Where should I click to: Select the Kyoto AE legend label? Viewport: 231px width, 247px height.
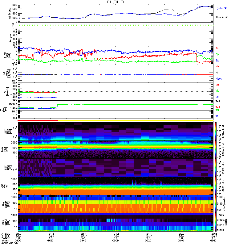tap(221, 8)
